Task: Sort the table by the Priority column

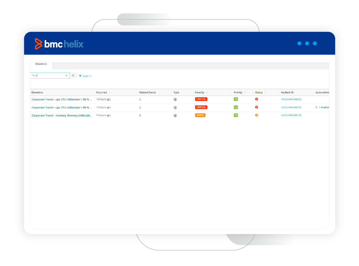Action: pyautogui.click(x=245, y=92)
